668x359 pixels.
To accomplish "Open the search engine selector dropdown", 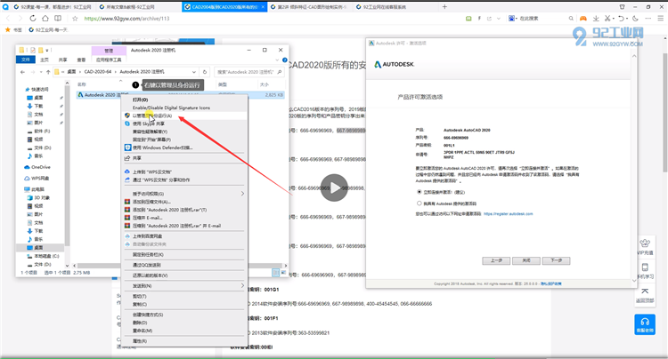I will (512, 19).
